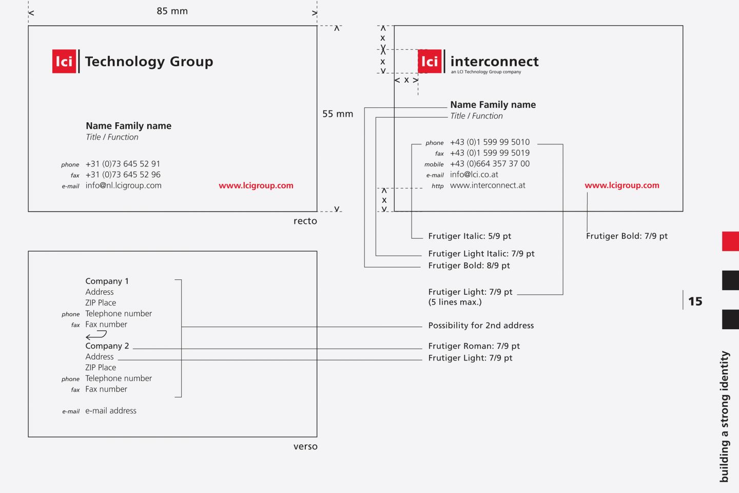Select the 'interconnect' wordmark text
The width and height of the screenshot is (739, 493).
(494, 62)
